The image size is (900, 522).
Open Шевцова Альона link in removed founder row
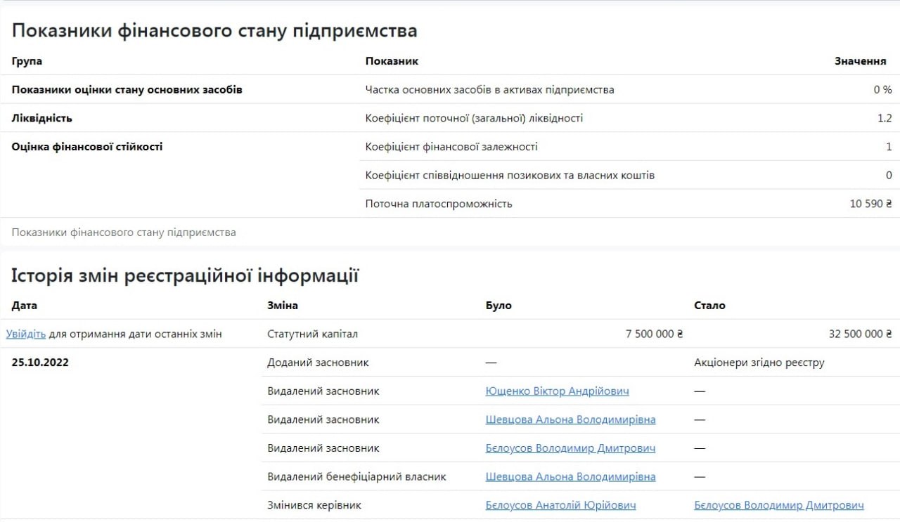[x=570, y=419]
